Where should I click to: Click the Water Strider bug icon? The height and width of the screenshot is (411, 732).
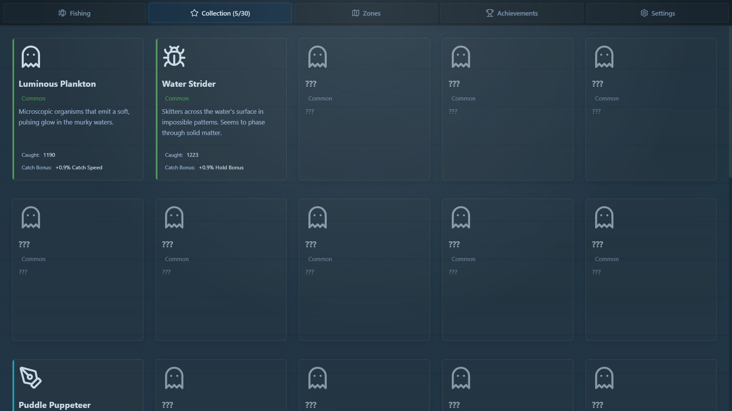(174, 56)
